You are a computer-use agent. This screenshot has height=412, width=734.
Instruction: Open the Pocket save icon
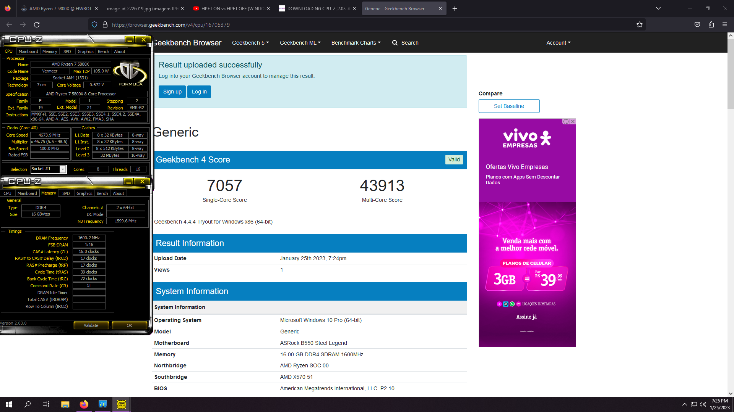(697, 25)
